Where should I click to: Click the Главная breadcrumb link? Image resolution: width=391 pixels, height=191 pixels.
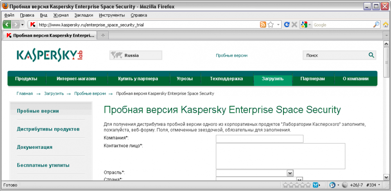click(x=25, y=94)
